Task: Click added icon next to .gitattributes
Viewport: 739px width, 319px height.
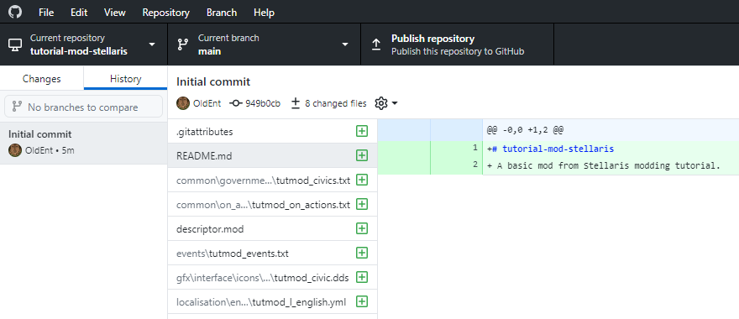Action: pyautogui.click(x=361, y=132)
